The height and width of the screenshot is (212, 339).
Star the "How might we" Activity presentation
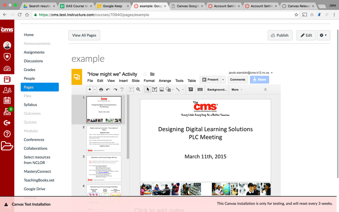(x=145, y=74)
